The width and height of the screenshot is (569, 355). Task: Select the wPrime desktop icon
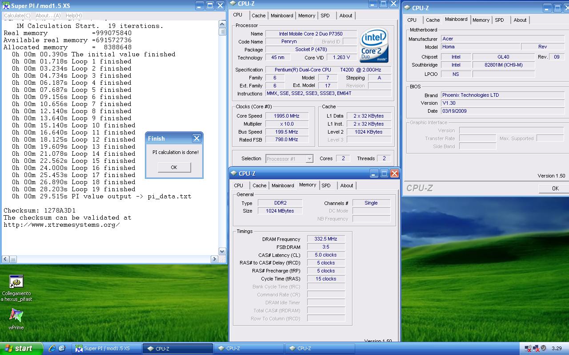tap(16, 319)
